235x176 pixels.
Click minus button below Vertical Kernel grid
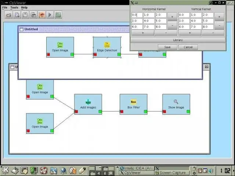coord(213,33)
